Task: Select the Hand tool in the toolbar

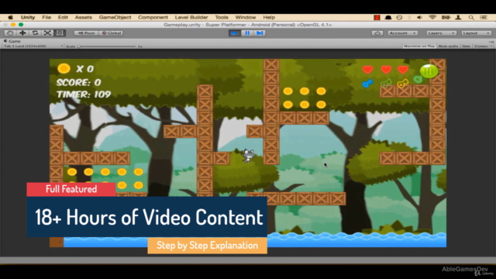Action: (10, 33)
